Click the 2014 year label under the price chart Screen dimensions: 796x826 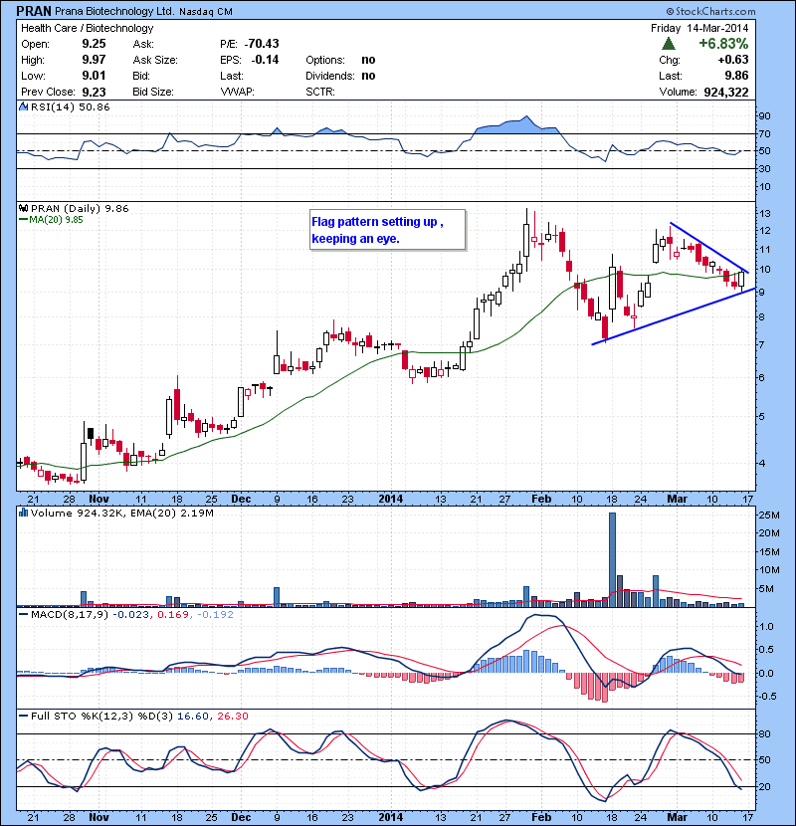[x=390, y=499]
